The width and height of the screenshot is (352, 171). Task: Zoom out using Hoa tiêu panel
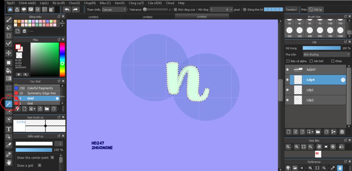point(310,147)
